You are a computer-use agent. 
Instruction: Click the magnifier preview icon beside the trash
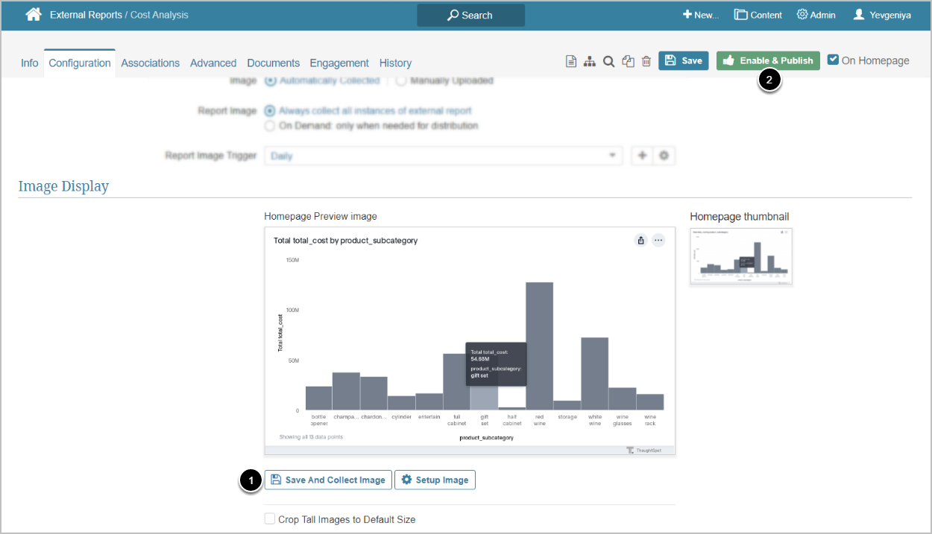pyautogui.click(x=608, y=61)
